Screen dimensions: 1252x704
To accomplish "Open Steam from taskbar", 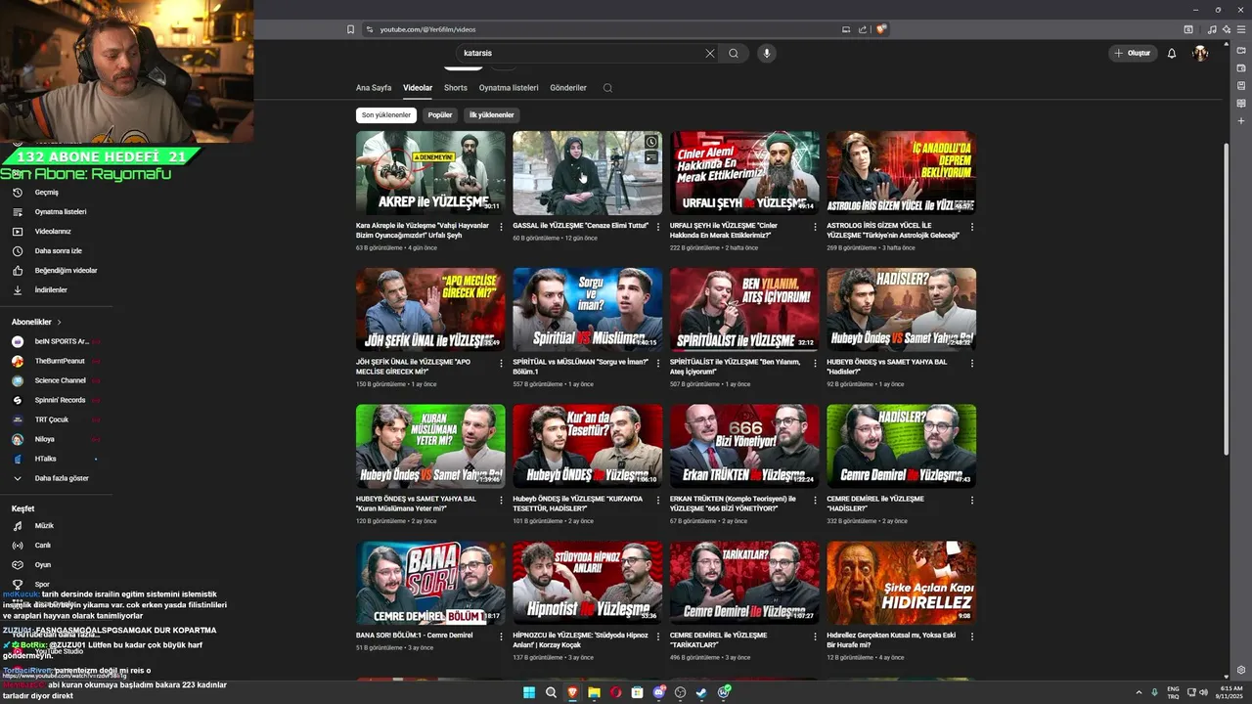I will tap(701, 692).
